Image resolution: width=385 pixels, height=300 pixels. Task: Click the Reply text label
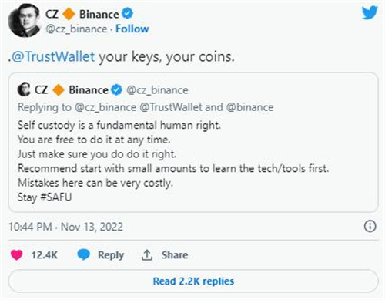pos(111,255)
